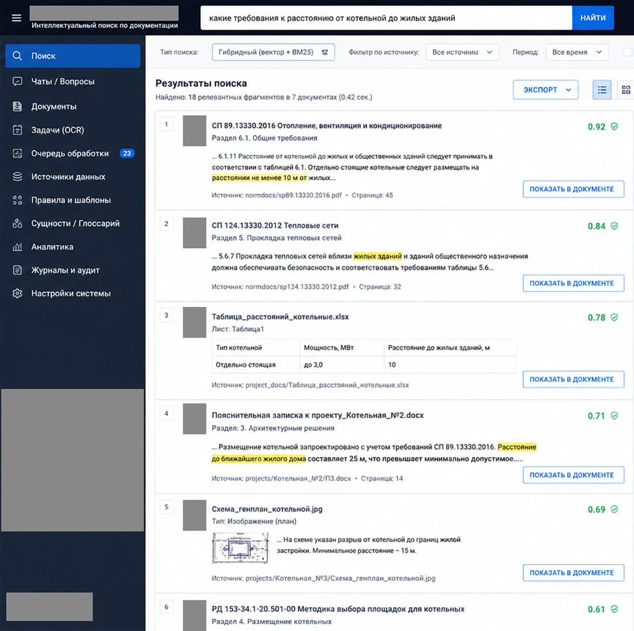Image resolution: width=634 pixels, height=631 pixels.
Task: Open Схема_генплан_котельной.jpg title
Action: coord(267,509)
